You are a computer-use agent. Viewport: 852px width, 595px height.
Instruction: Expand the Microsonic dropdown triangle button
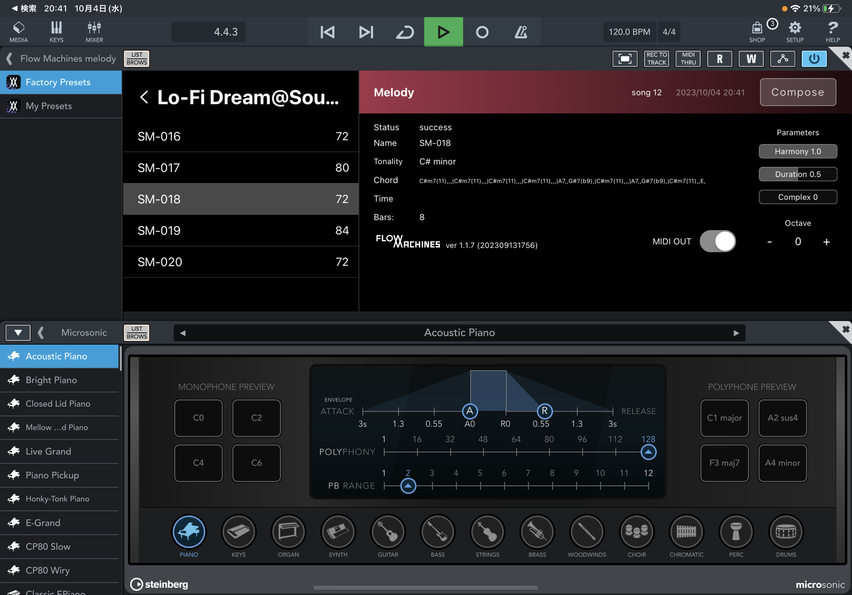(x=18, y=332)
